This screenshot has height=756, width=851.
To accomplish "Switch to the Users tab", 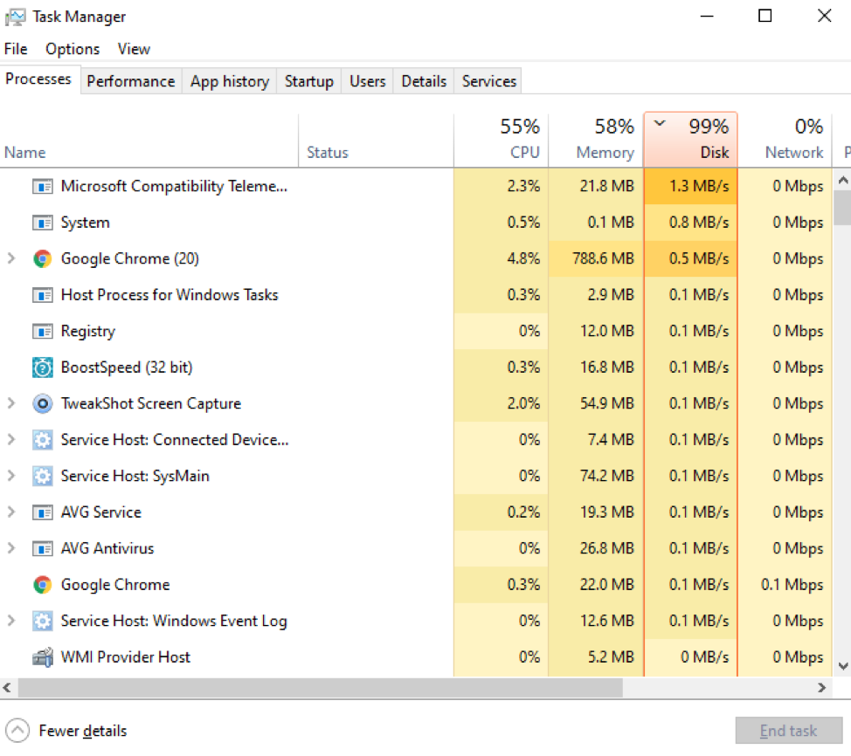I will (368, 81).
